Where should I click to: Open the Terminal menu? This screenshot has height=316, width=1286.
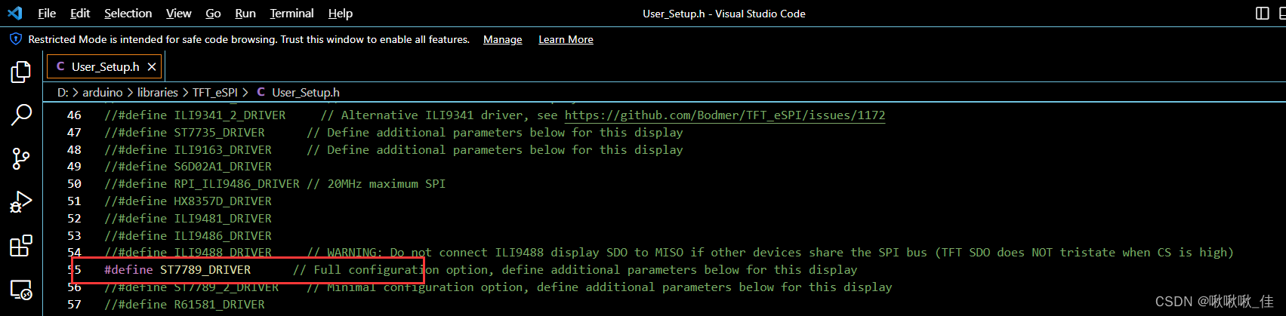pyautogui.click(x=292, y=14)
